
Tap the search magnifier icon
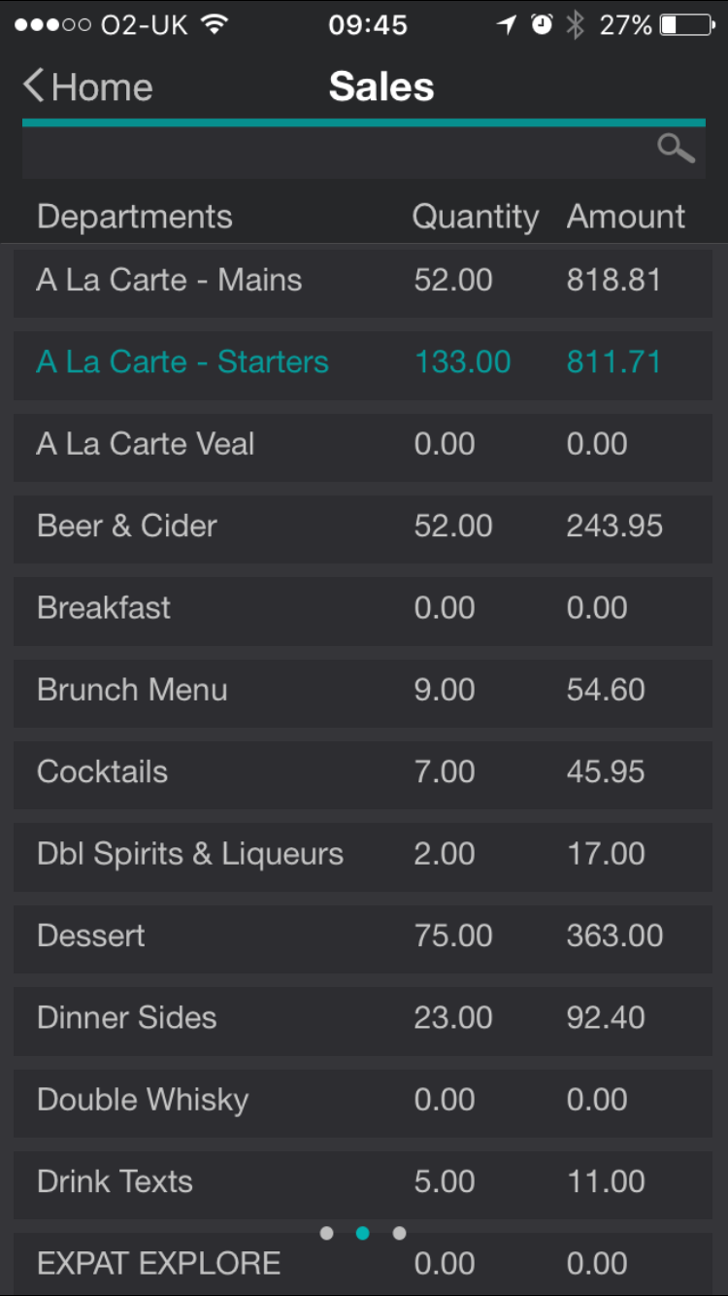pos(676,149)
